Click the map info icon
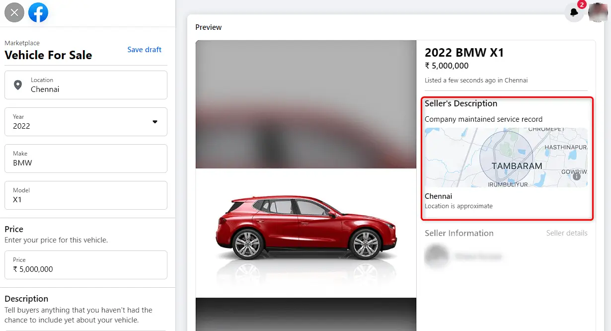Screen dimensions: 611x331 [x=576, y=176]
